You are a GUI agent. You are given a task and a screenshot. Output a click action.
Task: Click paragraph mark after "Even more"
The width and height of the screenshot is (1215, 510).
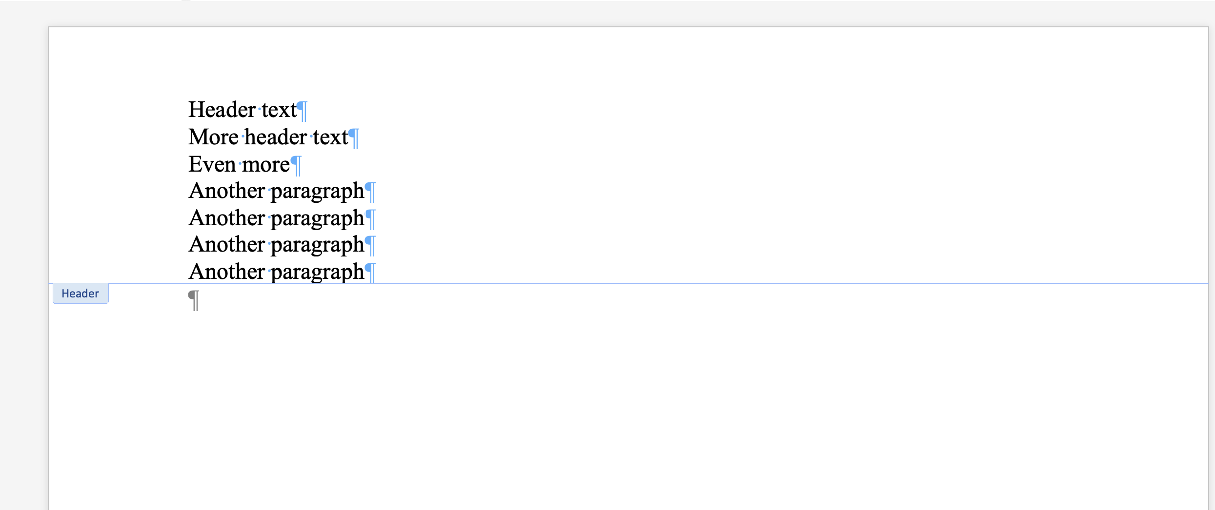coord(296,165)
